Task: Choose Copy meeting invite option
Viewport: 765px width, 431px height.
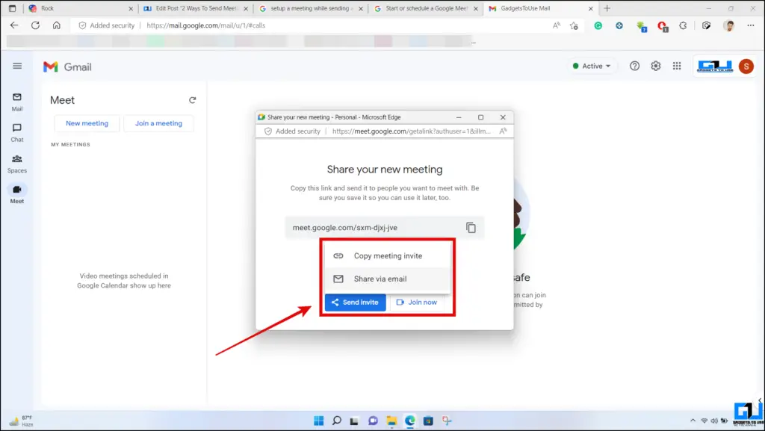Action: [388, 256]
